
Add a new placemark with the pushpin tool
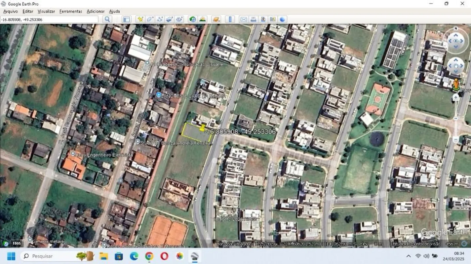click(x=140, y=19)
